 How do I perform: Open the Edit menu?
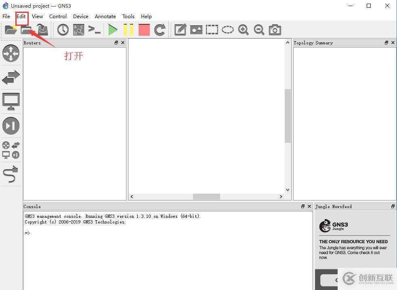pyautogui.click(x=21, y=17)
